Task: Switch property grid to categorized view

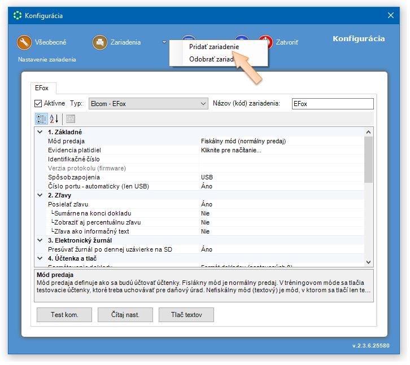Action: coord(41,118)
